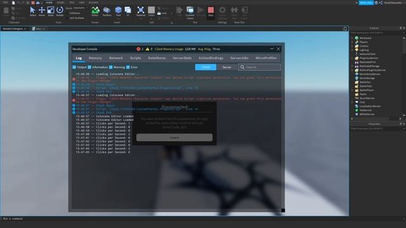The width and height of the screenshot is (406, 228).
Task: Click the Run a command bar
Action: point(203,218)
